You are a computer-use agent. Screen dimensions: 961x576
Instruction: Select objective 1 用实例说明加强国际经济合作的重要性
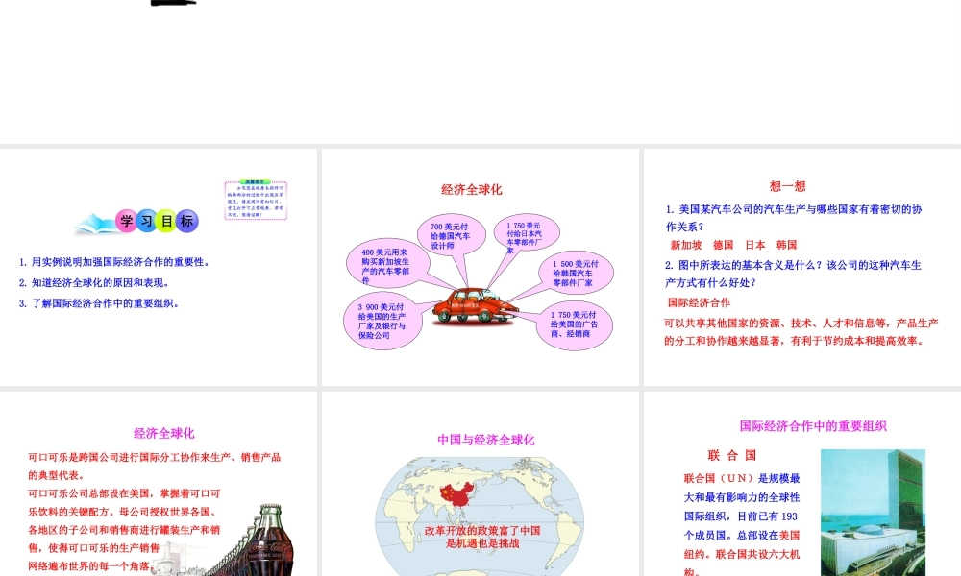(x=115, y=262)
